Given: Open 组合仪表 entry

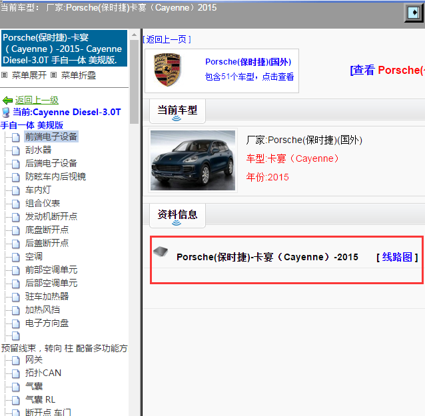Looking at the screenshot, I should pos(43,203).
